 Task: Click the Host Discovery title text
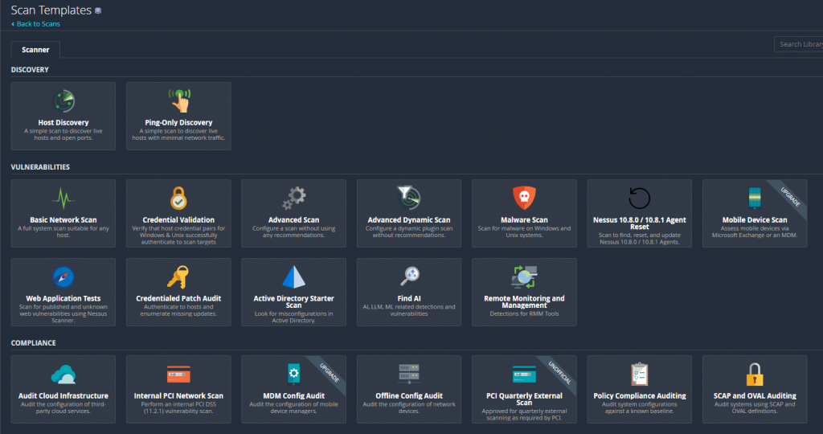click(63, 122)
